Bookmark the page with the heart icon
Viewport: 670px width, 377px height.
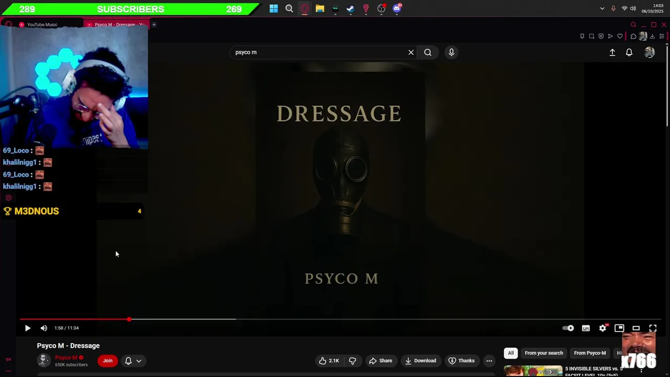click(x=620, y=36)
